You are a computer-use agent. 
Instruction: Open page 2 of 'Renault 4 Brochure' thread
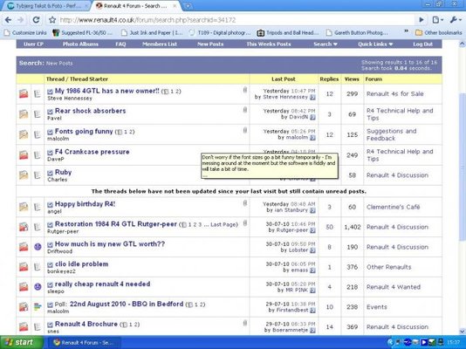pyautogui.click(x=135, y=325)
